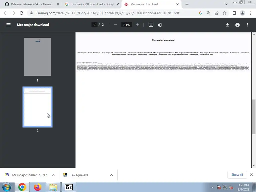Click the 31% zoom level field
This screenshot has height=192, width=256.
(x=126, y=25)
